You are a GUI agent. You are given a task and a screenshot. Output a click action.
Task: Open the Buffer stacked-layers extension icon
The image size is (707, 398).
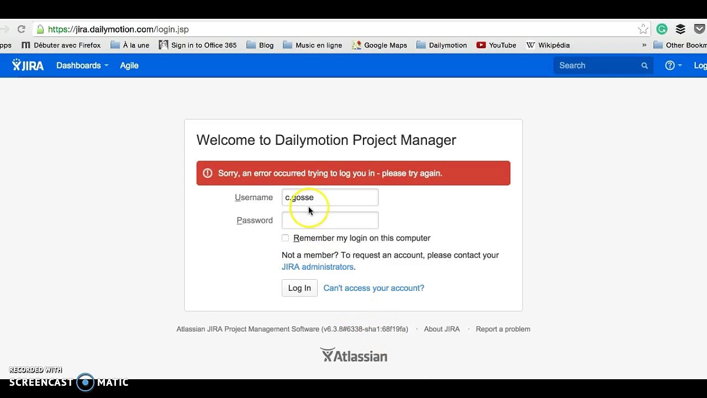click(680, 29)
